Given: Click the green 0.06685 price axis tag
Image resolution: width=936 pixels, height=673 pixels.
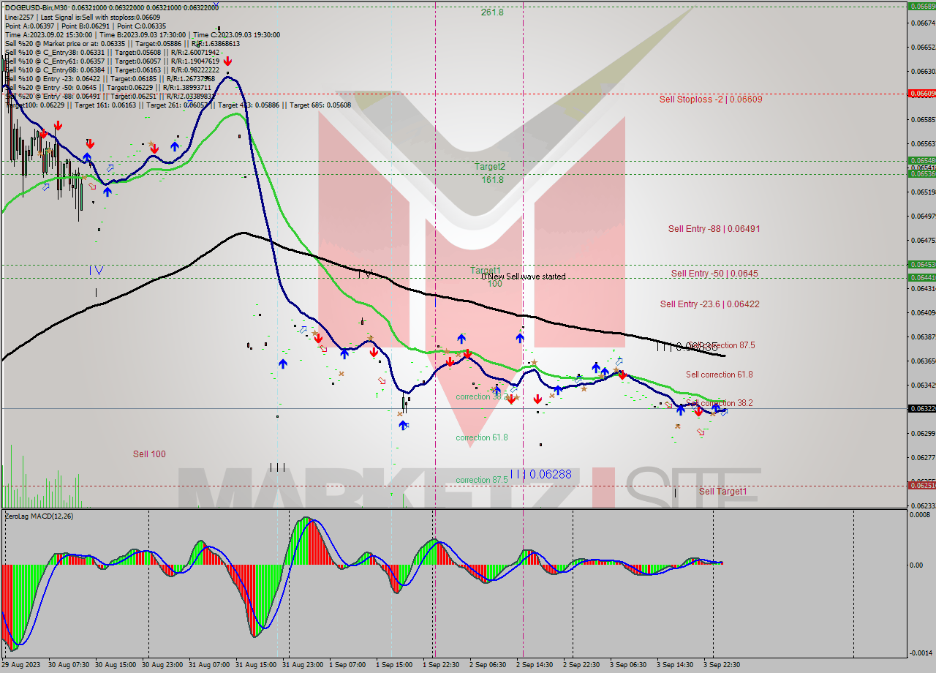Looking at the screenshot, I should pyautogui.click(x=921, y=6).
